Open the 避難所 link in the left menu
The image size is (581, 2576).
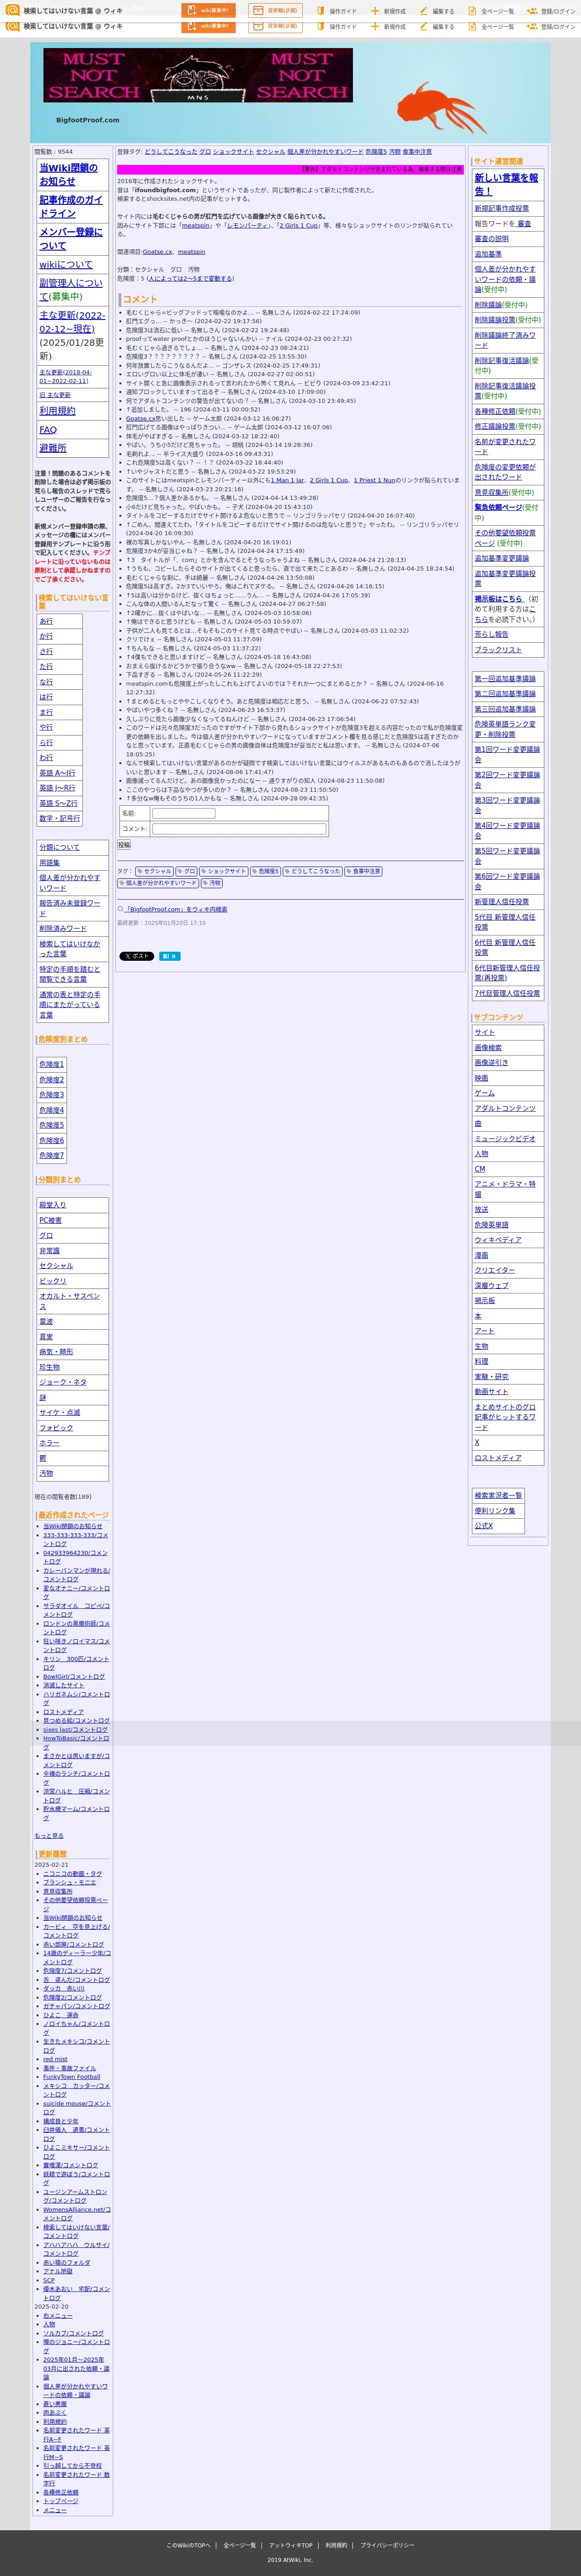(x=53, y=448)
